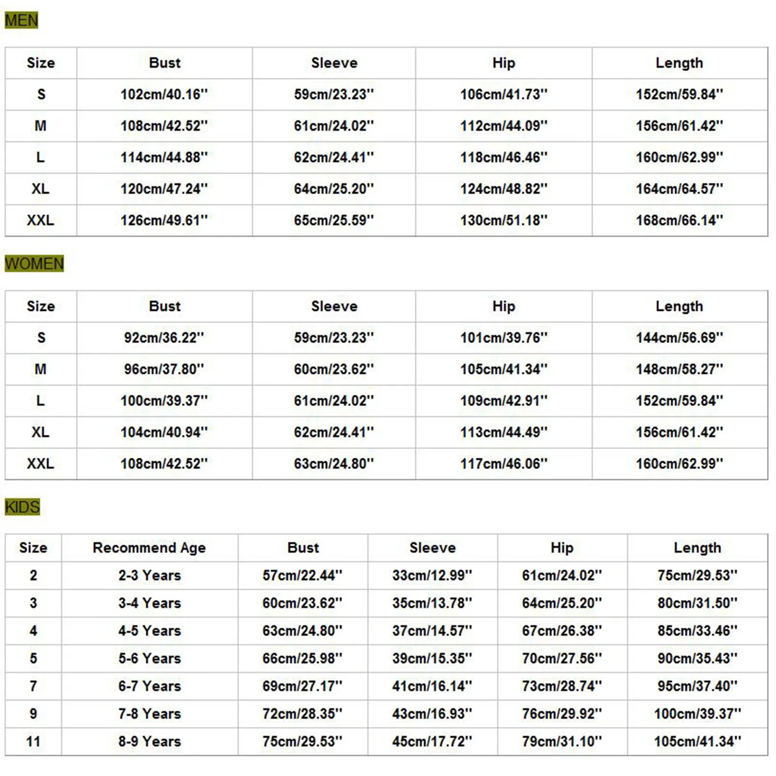Click the 102cm/40.16" men's bust cell
This screenshot has height=776, width=776.
164,95
